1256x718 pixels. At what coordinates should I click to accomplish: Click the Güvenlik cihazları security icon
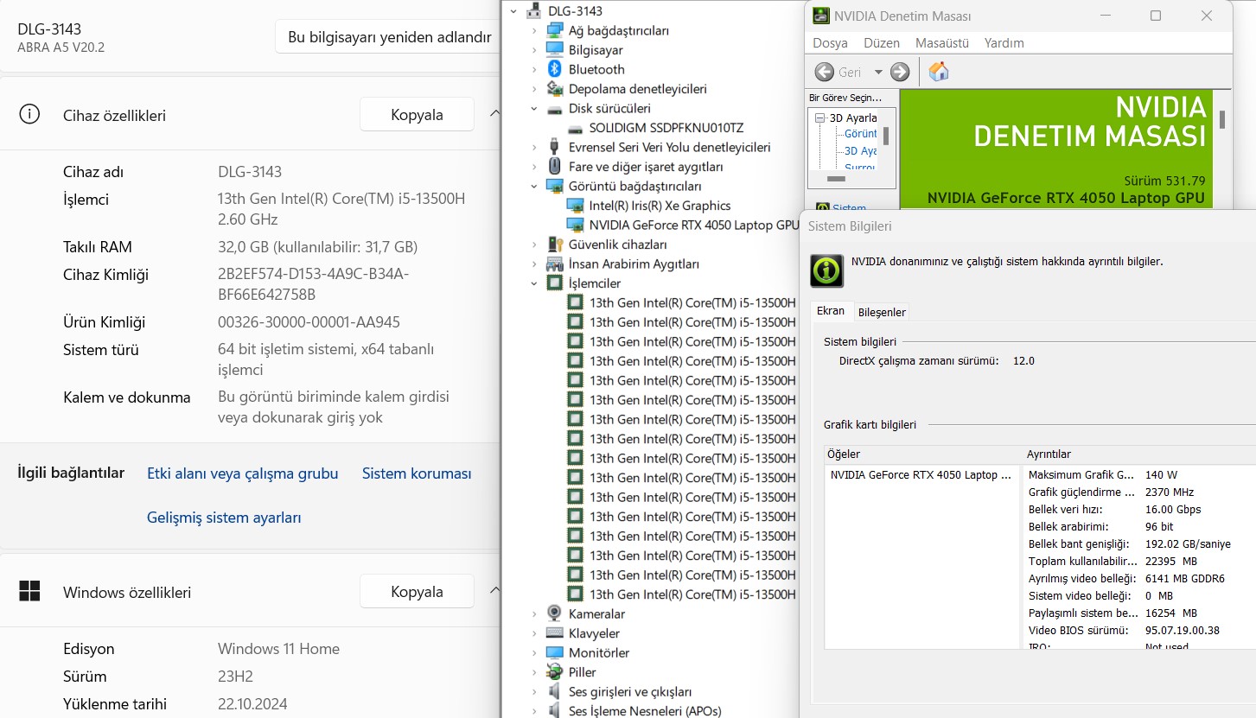click(x=554, y=245)
